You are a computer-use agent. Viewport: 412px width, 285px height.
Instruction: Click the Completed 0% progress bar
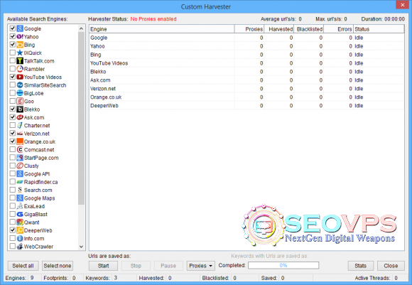click(x=283, y=265)
